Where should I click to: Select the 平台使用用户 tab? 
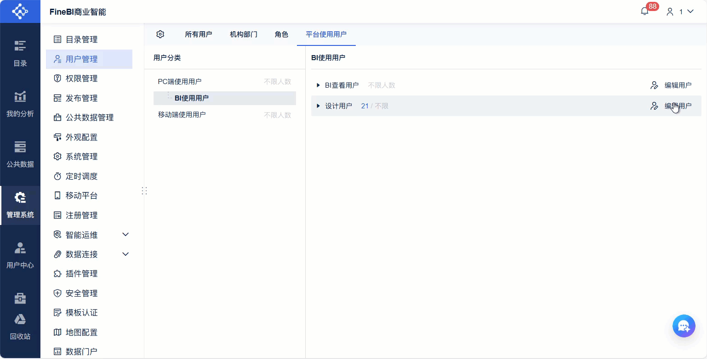tap(326, 34)
